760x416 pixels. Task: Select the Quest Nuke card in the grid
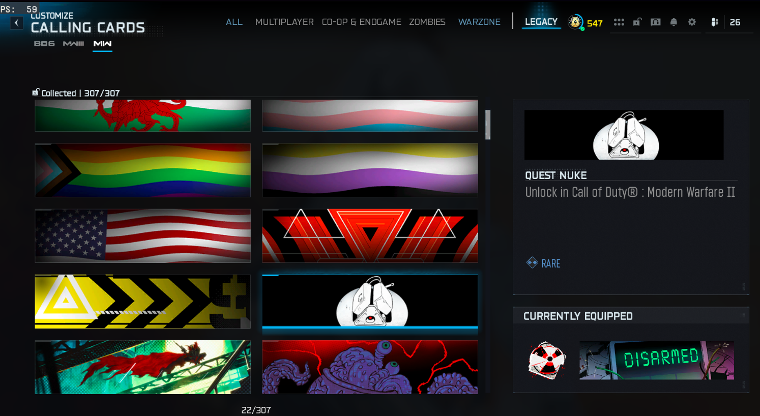click(370, 301)
